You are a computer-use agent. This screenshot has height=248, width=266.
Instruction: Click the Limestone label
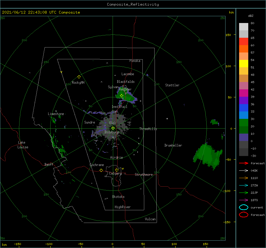point(56,114)
